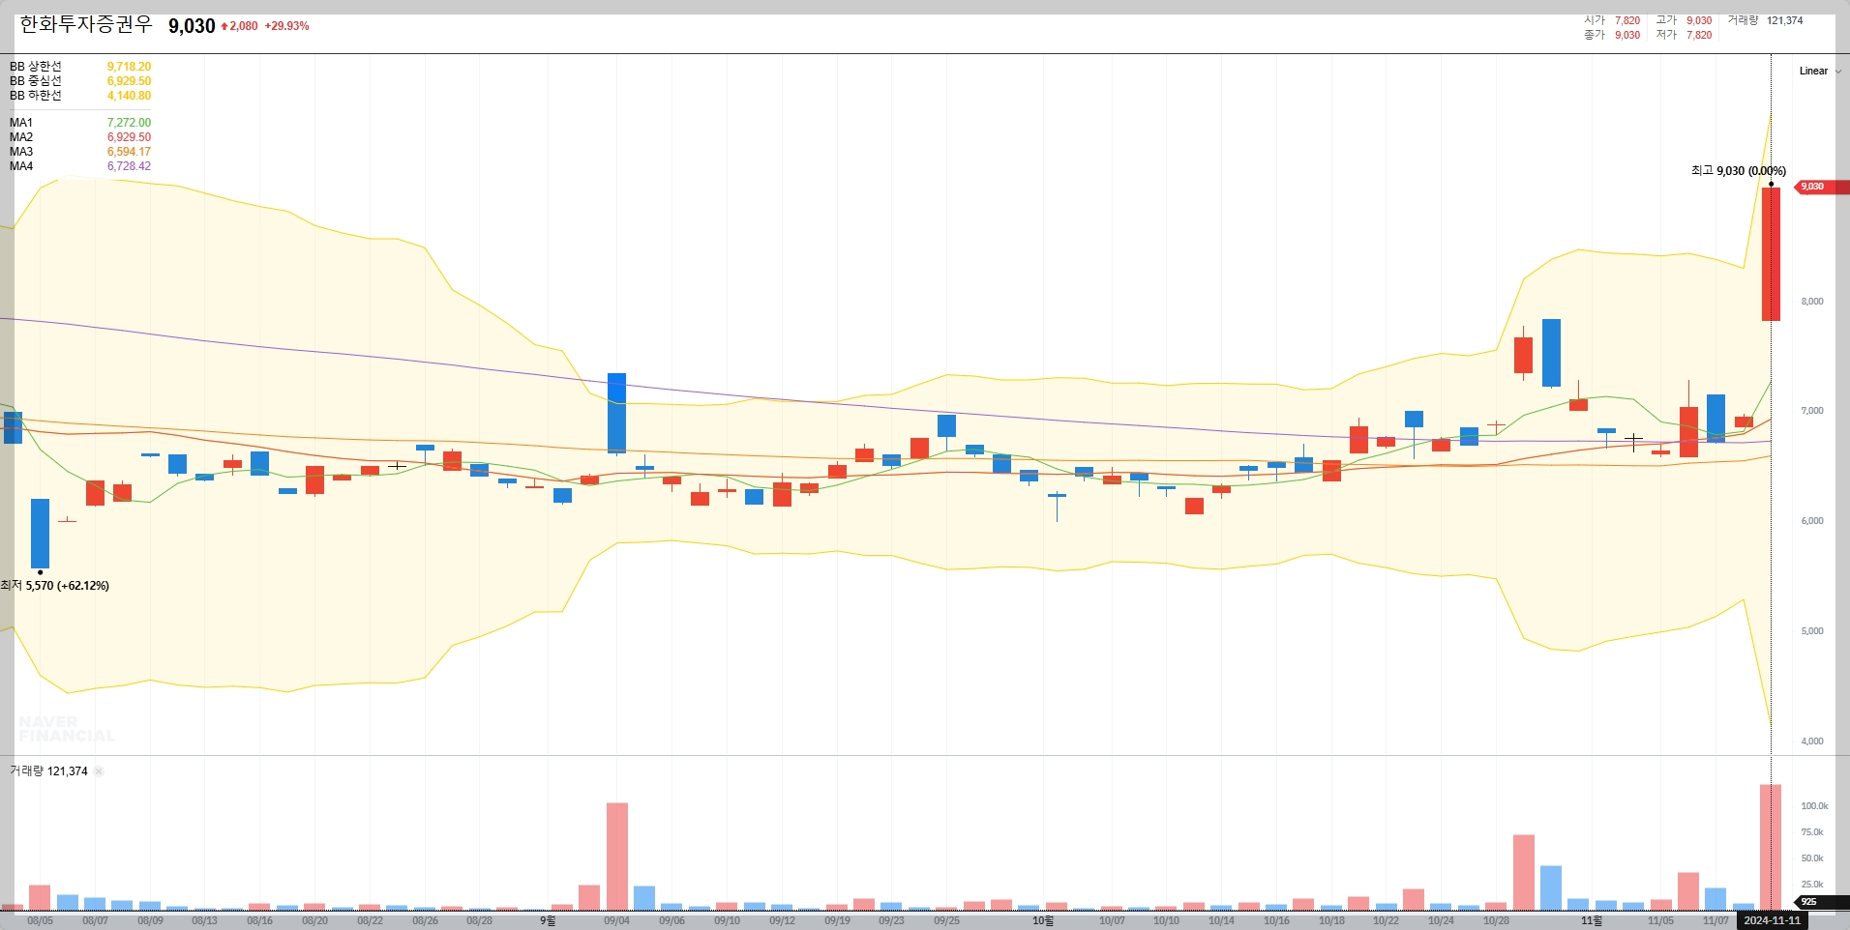The width and height of the screenshot is (1850, 930).
Task: Click the 08/05 date axis label
Action: pyautogui.click(x=41, y=921)
